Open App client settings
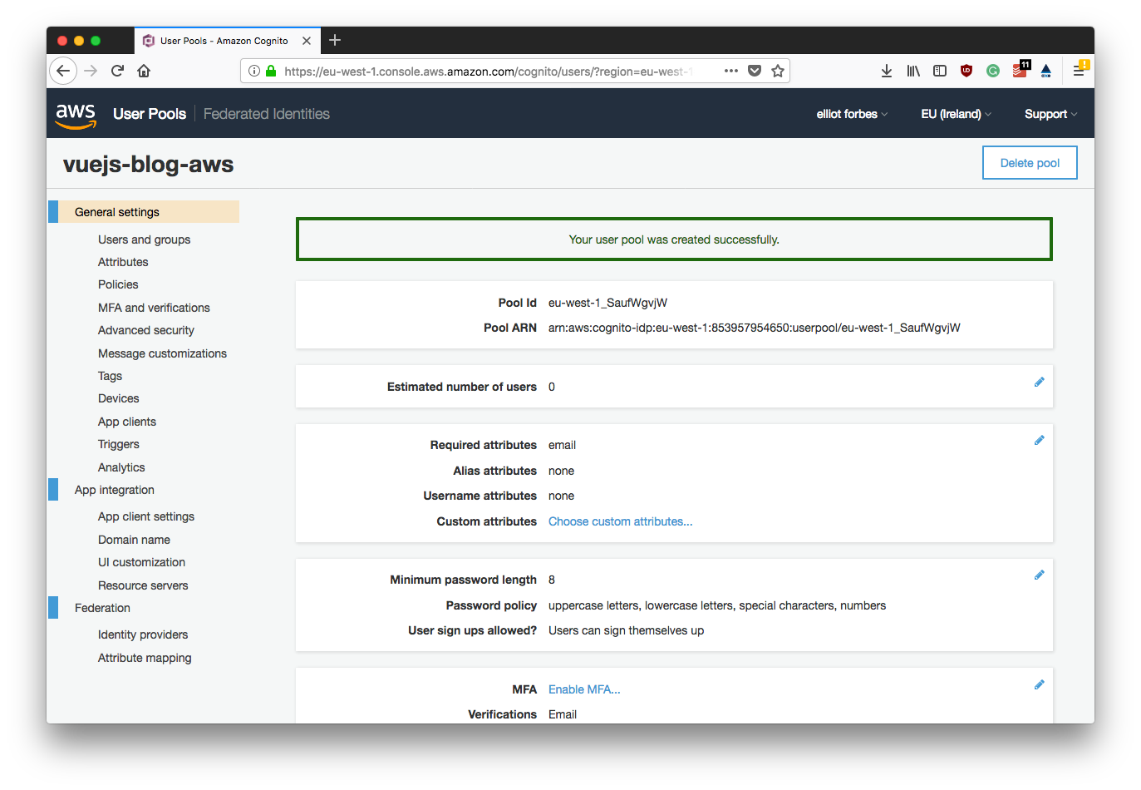1141x790 pixels. (145, 516)
